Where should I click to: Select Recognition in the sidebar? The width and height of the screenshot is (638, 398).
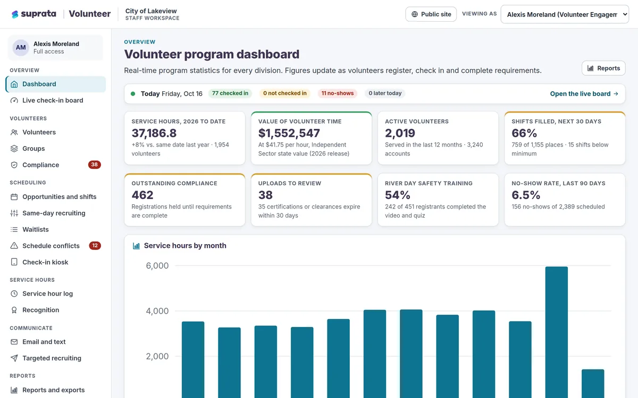point(56,310)
